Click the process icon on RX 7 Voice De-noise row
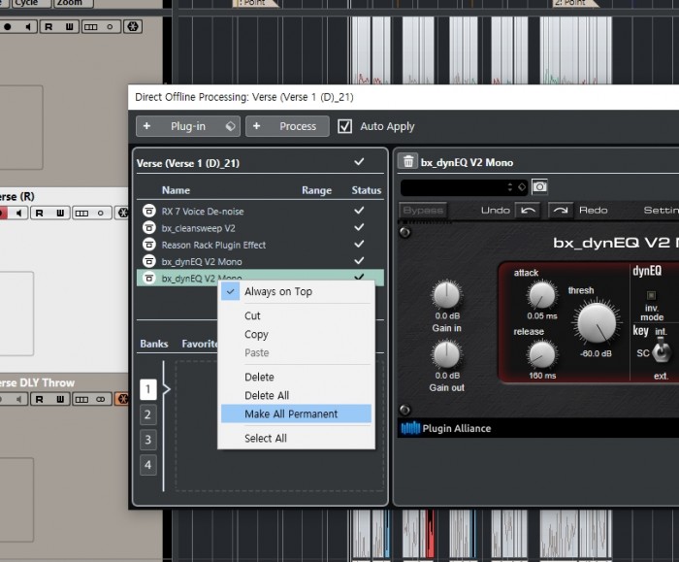The image size is (679, 562). click(149, 211)
